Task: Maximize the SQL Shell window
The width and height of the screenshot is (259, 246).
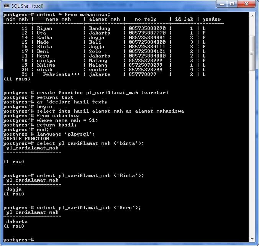Action: (x=232, y=4)
